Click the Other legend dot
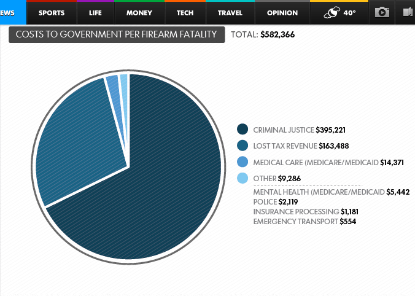The image size is (415, 296). coord(242,178)
